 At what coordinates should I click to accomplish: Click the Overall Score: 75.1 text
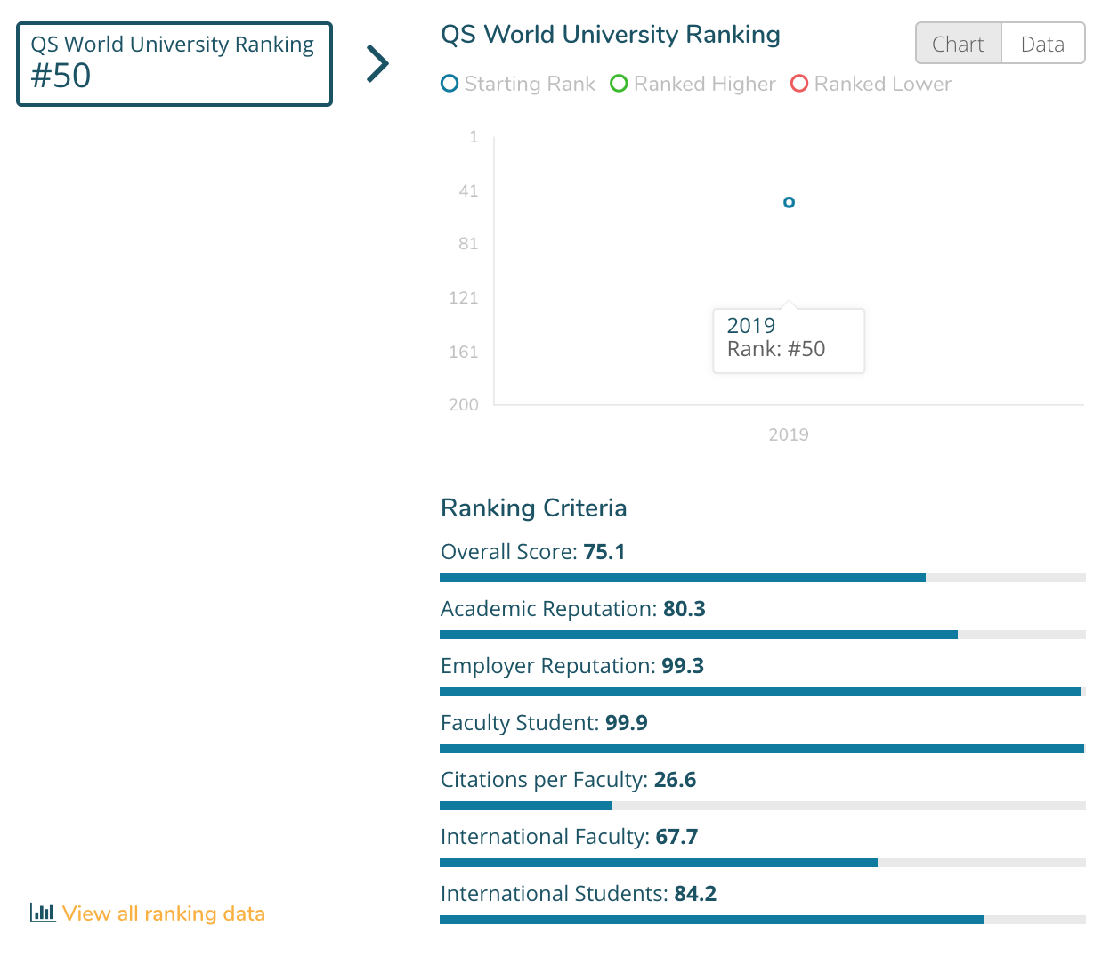tap(533, 552)
